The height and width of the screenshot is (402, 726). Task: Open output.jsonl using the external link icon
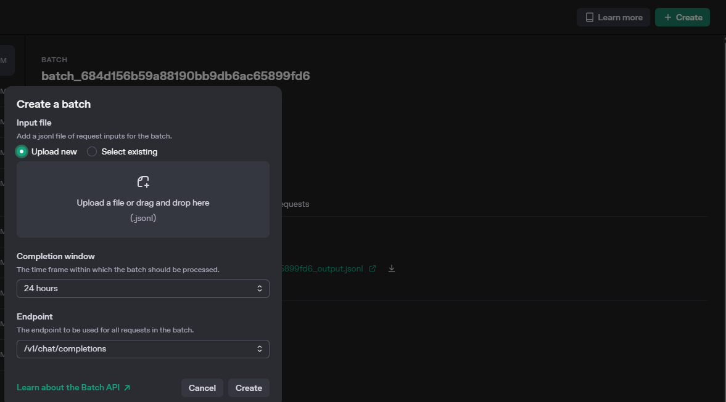point(372,268)
